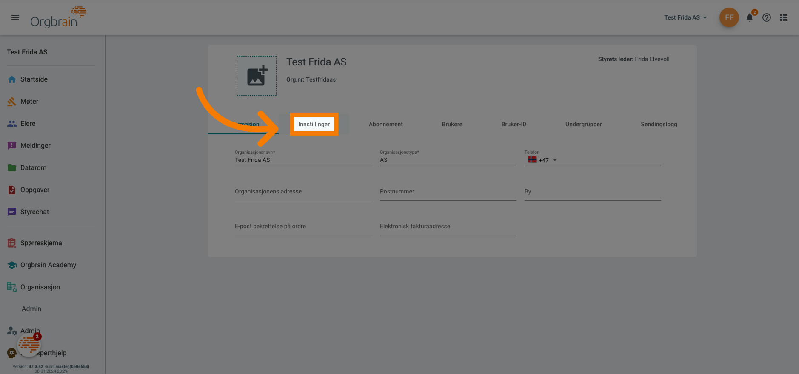Click the Møter gavel icon
Image resolution: width=799 pixels, height=374 pixels.
pos(12,102)
